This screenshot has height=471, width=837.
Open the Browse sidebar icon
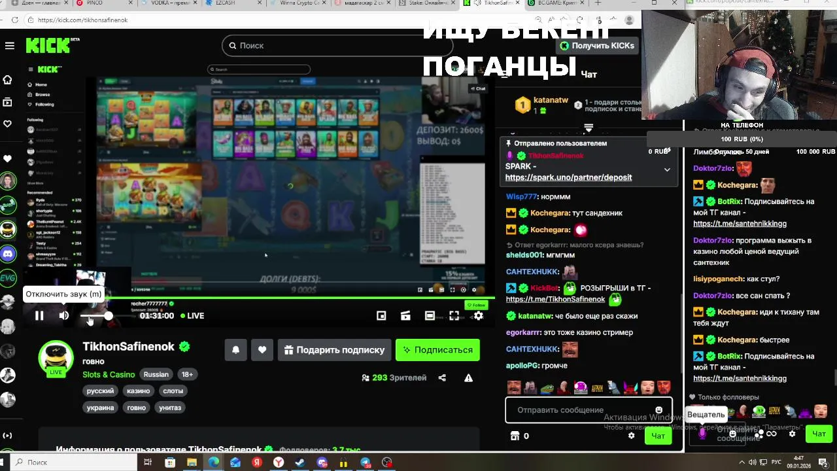[x=8, y=102]
